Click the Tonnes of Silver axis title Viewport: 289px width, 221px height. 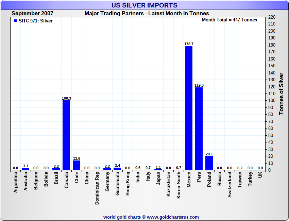coord(281,93)
